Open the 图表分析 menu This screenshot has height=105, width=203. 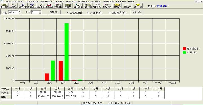click(x=96, y=1)
